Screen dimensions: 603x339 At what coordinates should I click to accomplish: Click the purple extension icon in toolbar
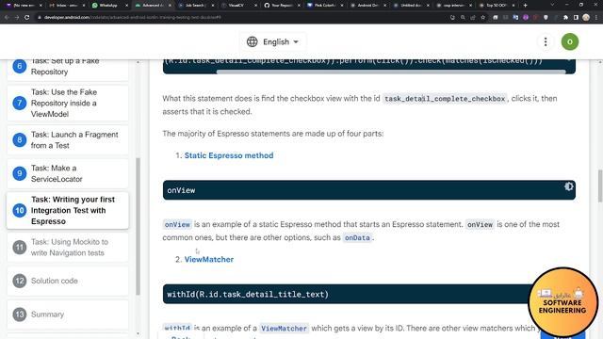(x=526, y=17)
